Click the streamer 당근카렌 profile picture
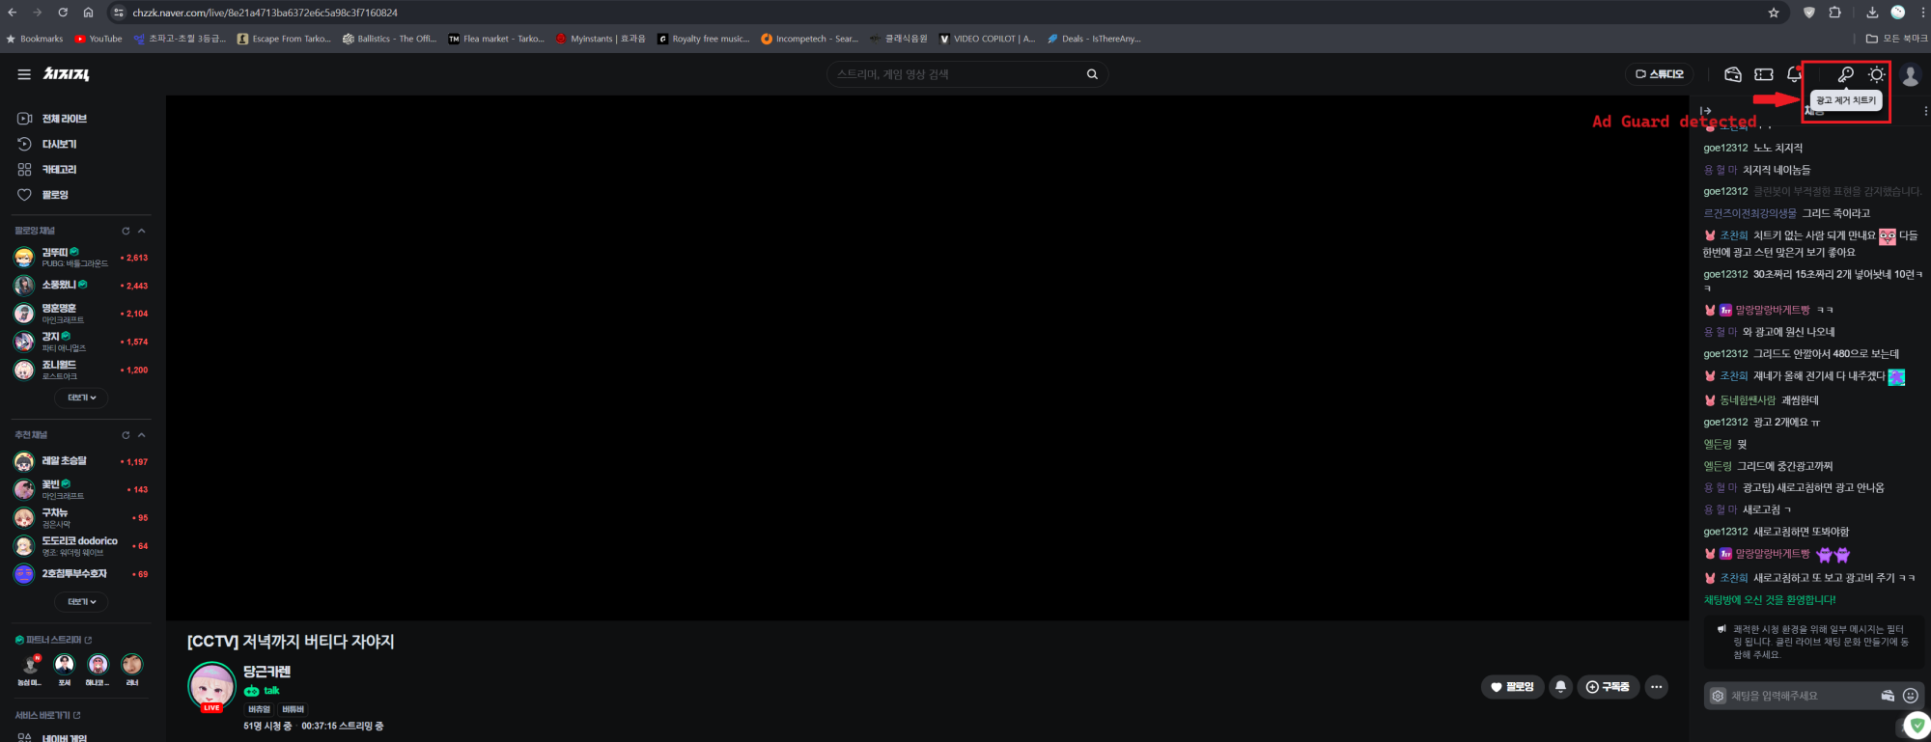 pos(211,686)
